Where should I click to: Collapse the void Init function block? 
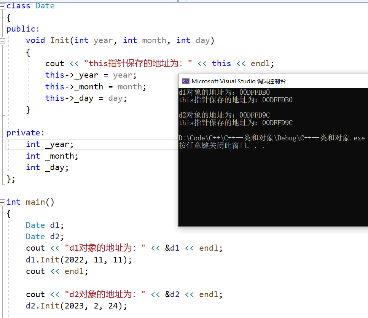[x=2, y=41]
